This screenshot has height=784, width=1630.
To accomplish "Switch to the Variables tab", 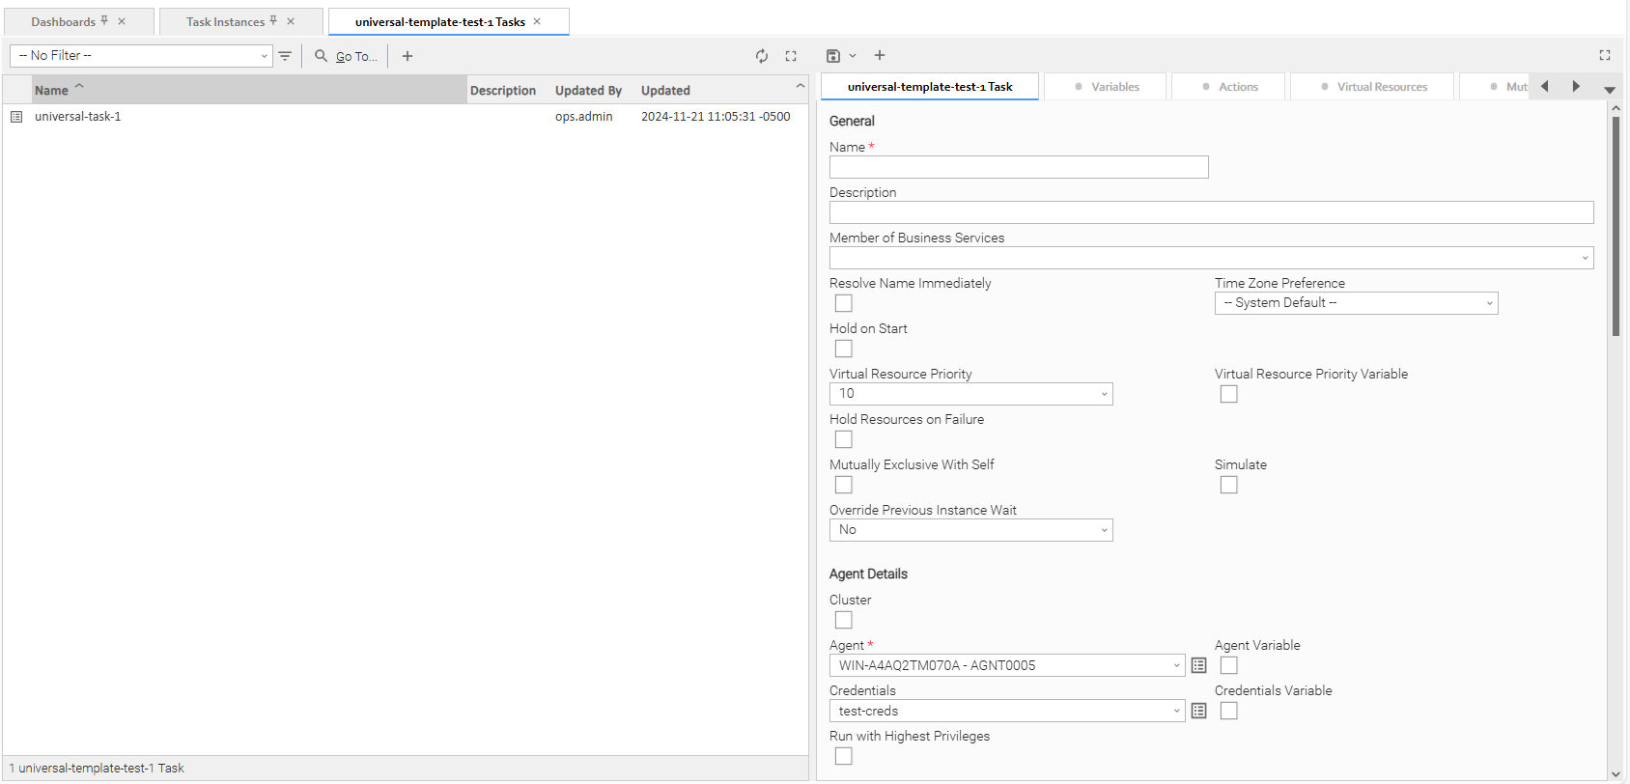I will point(1107,87).
